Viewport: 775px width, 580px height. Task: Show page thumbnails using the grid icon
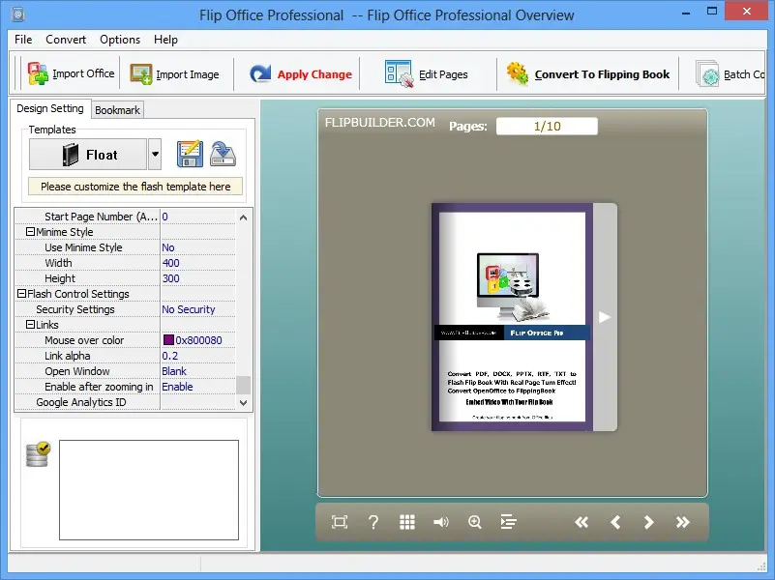[x=407, y=522]
